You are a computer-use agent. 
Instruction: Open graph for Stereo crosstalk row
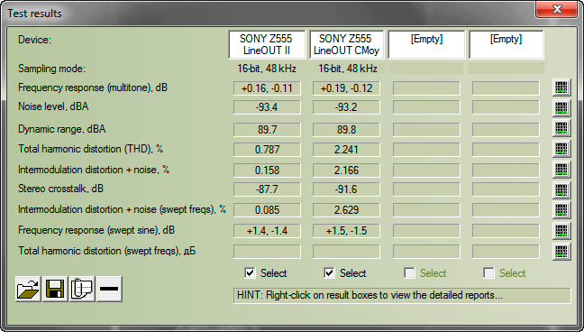tap(561, 189)
